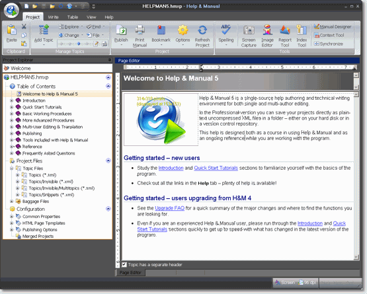Image resolution: width=367 pixels, height=294 pixels.
Task: Collapse the Project Files section
Action: point(108,161)
